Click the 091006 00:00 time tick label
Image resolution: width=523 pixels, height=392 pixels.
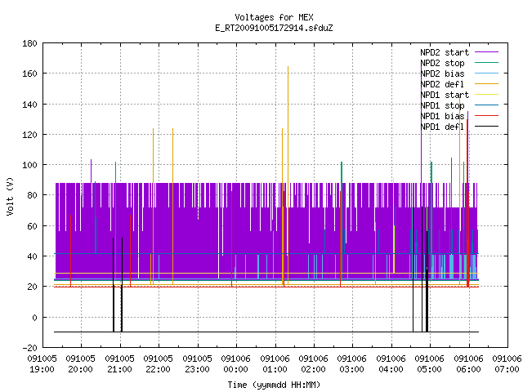236,364
